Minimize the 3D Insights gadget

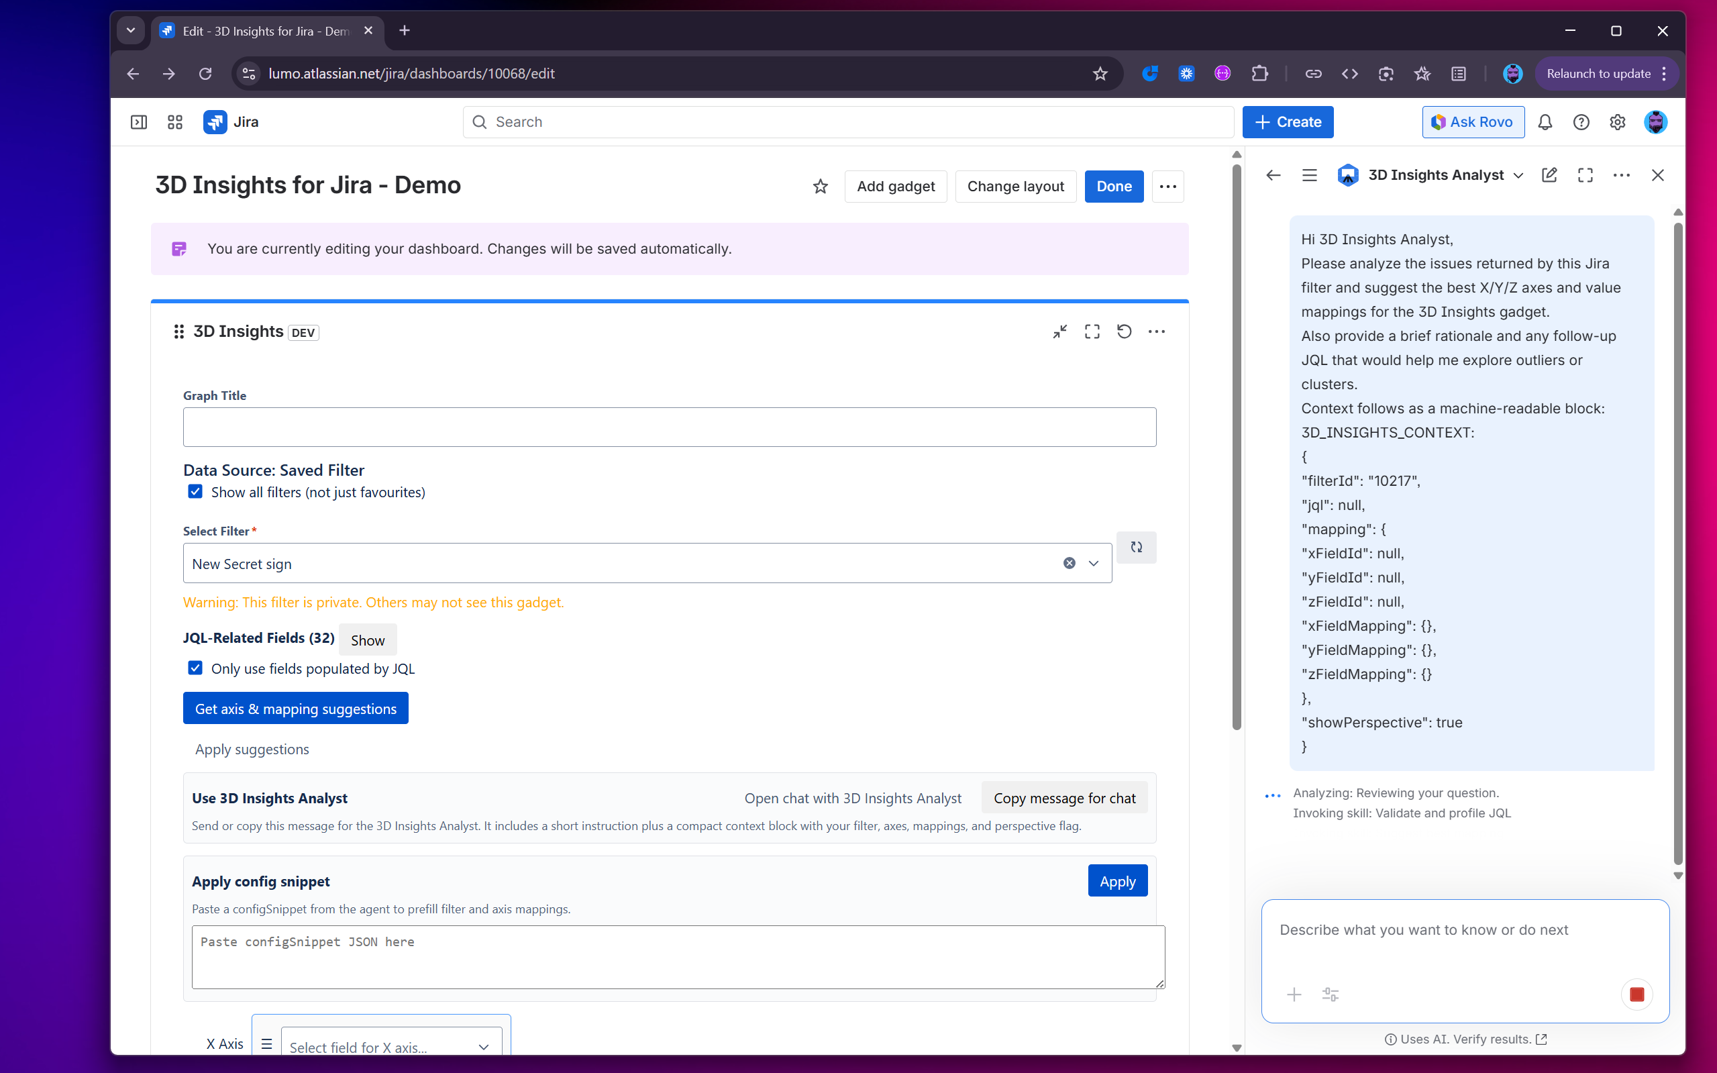tap(1059, 331)
